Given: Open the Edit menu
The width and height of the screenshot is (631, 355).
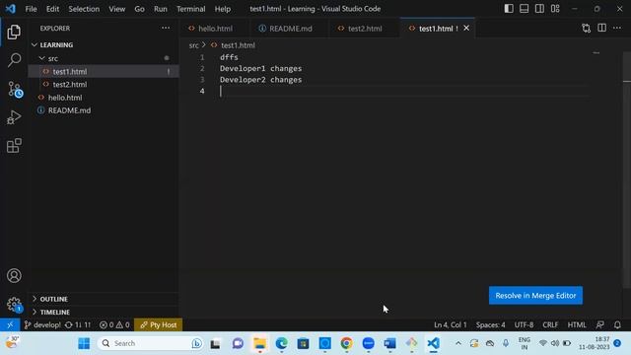Looking at the screenshot, I should tap(52, 9).
